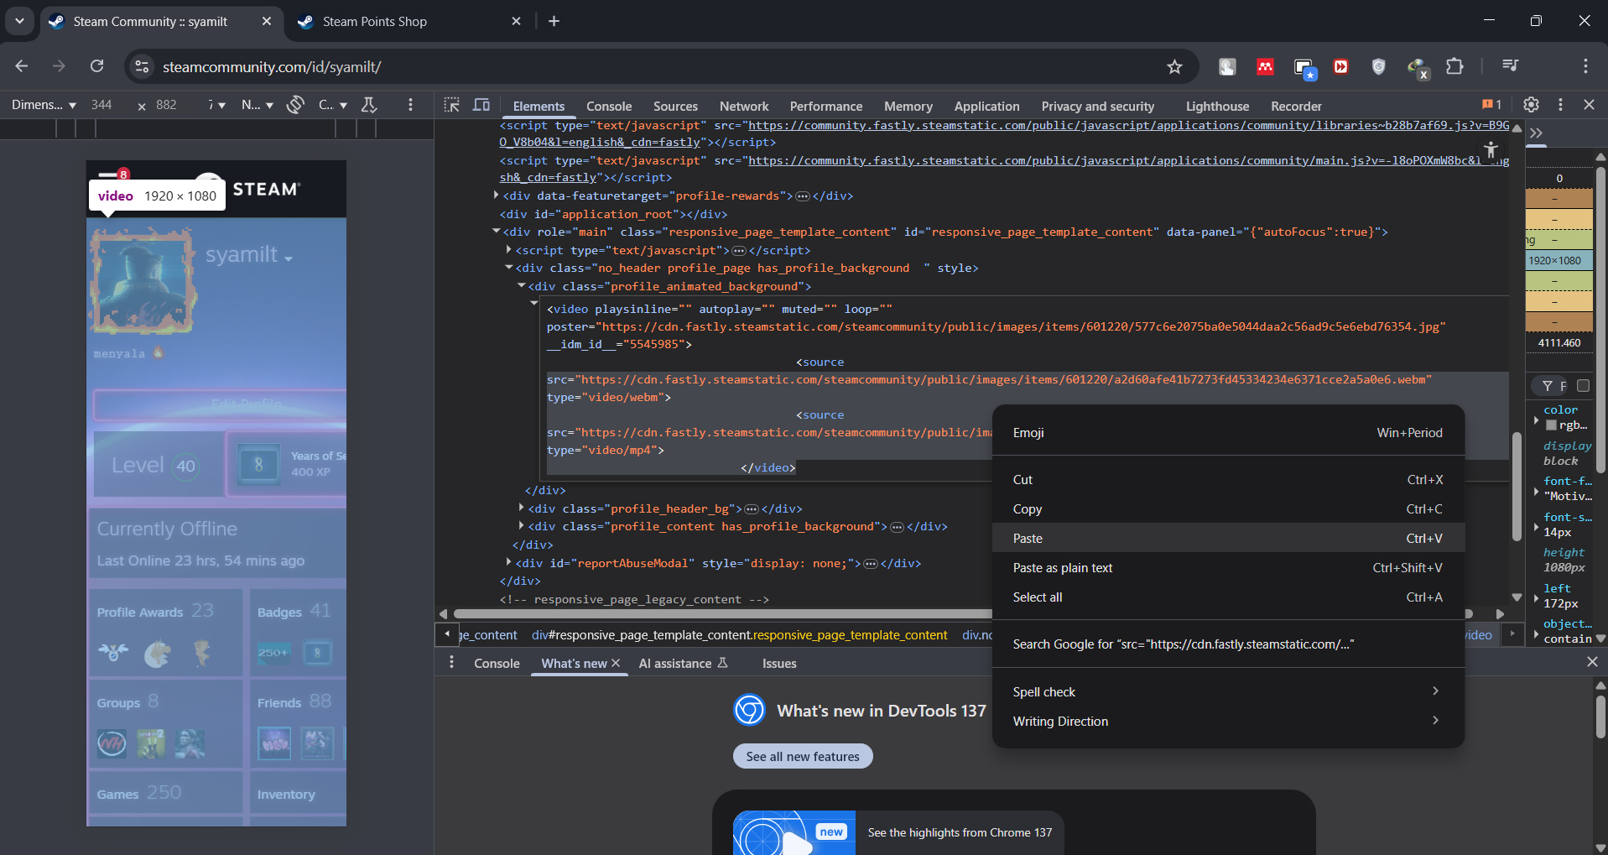
Task: Choose Paste from the context menu
Action: pos(1028,539)
